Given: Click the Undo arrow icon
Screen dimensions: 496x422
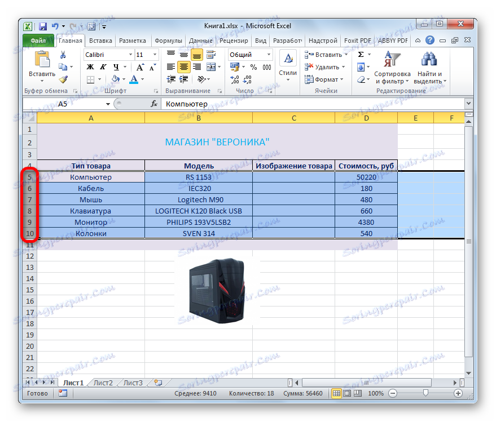Looking at the screenshot, I should coord(55,26).
